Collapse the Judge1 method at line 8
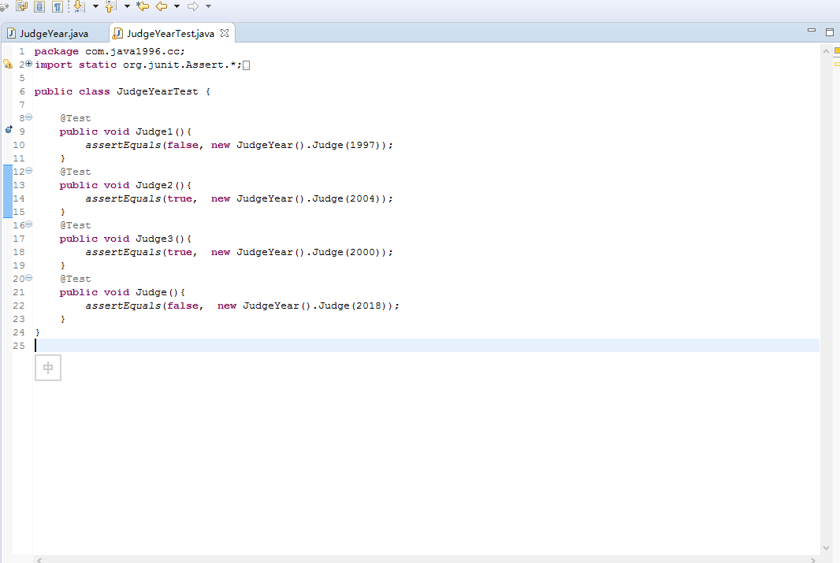 pos(29,117)
